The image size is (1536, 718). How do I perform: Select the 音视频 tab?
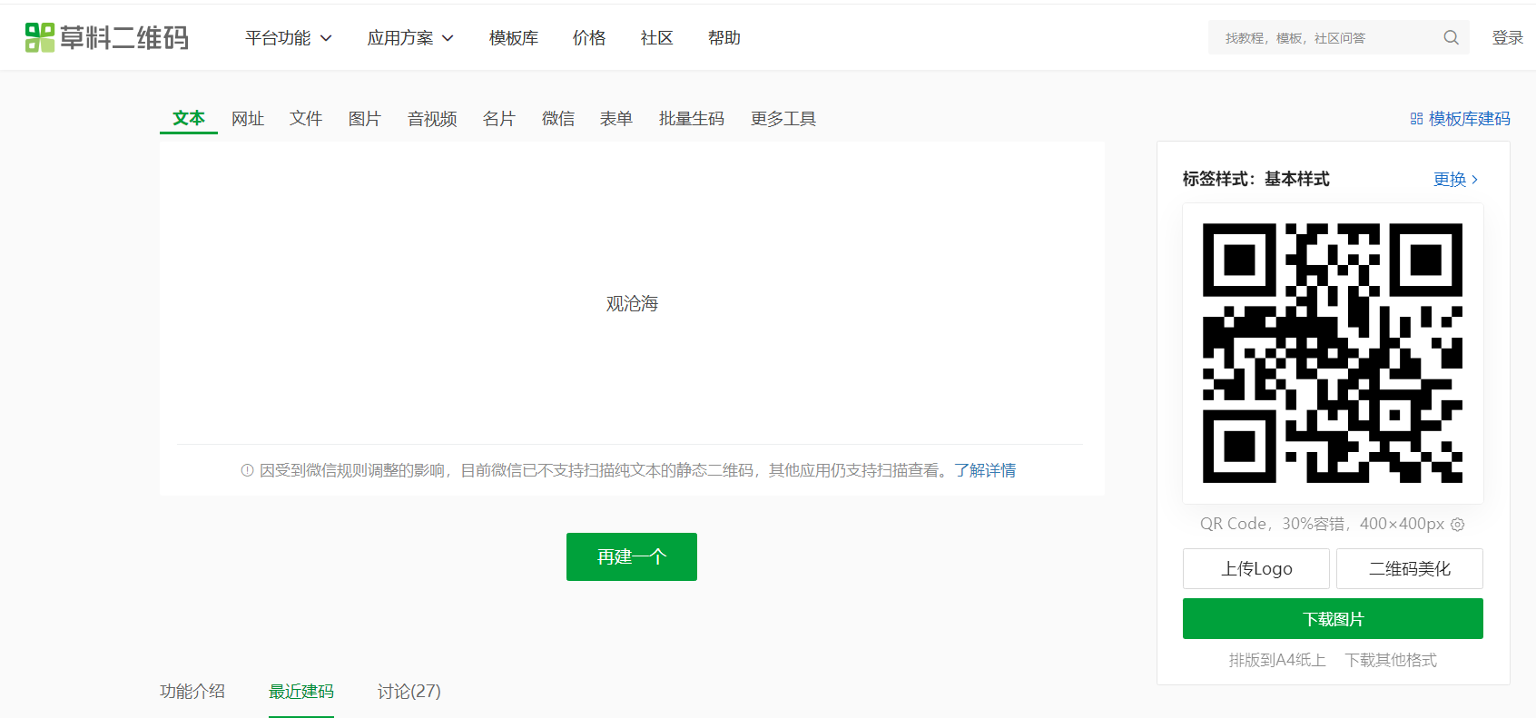pyautogui.click(x=432, y=119)
